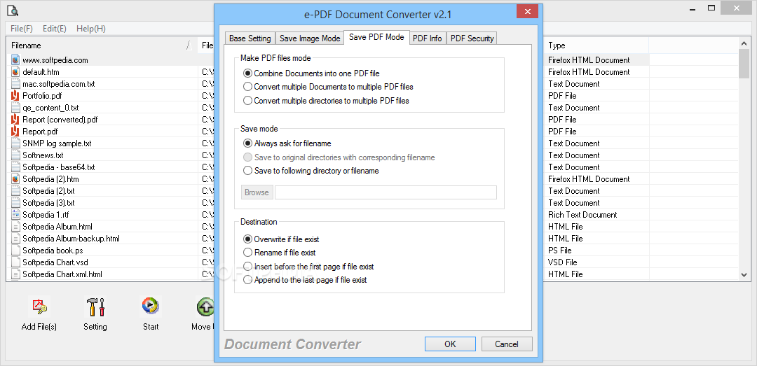Image resolution: width=757 pixels, height=366 pixels.
Task: Open the Edit(E) menu
Action: pos(55,29)
